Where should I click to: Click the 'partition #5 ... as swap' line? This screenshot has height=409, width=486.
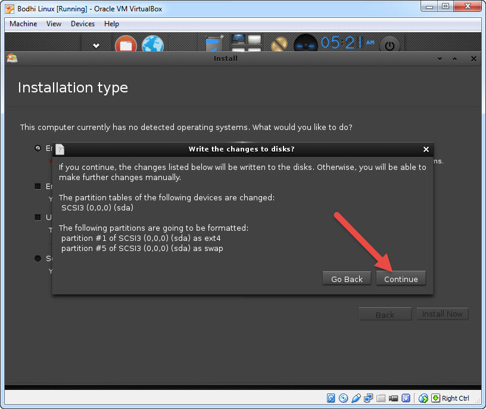pos(142,248)
